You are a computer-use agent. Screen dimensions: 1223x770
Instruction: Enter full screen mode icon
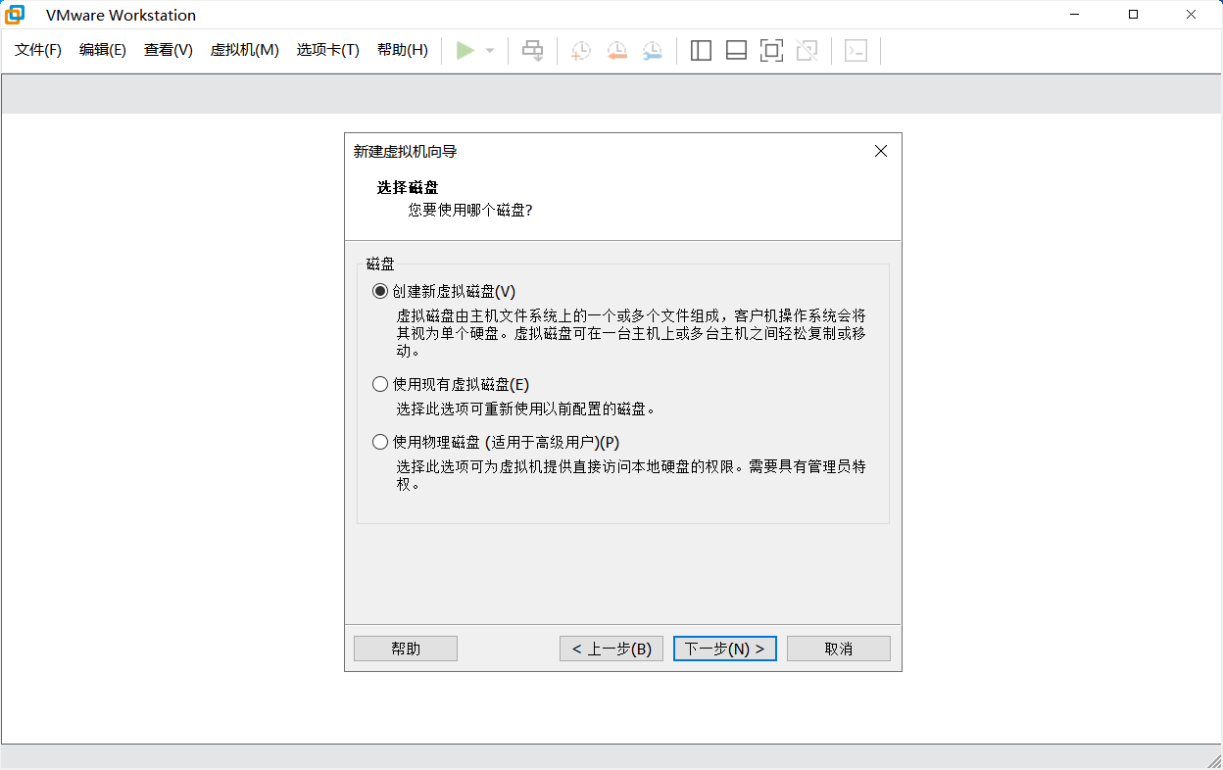(771, 51)
